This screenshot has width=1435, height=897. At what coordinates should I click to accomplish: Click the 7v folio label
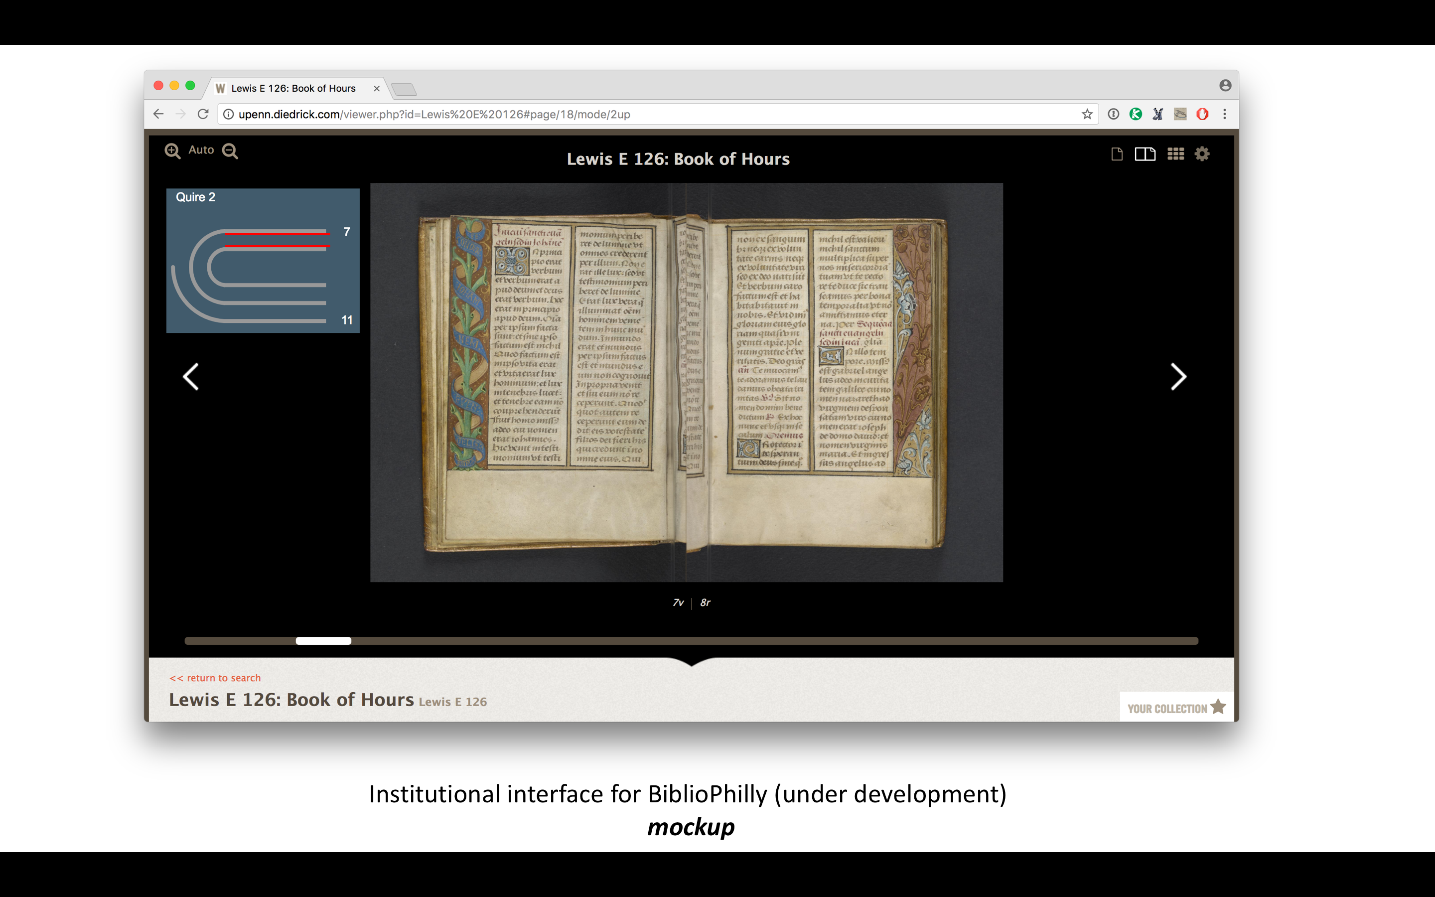tap(678, 603)
